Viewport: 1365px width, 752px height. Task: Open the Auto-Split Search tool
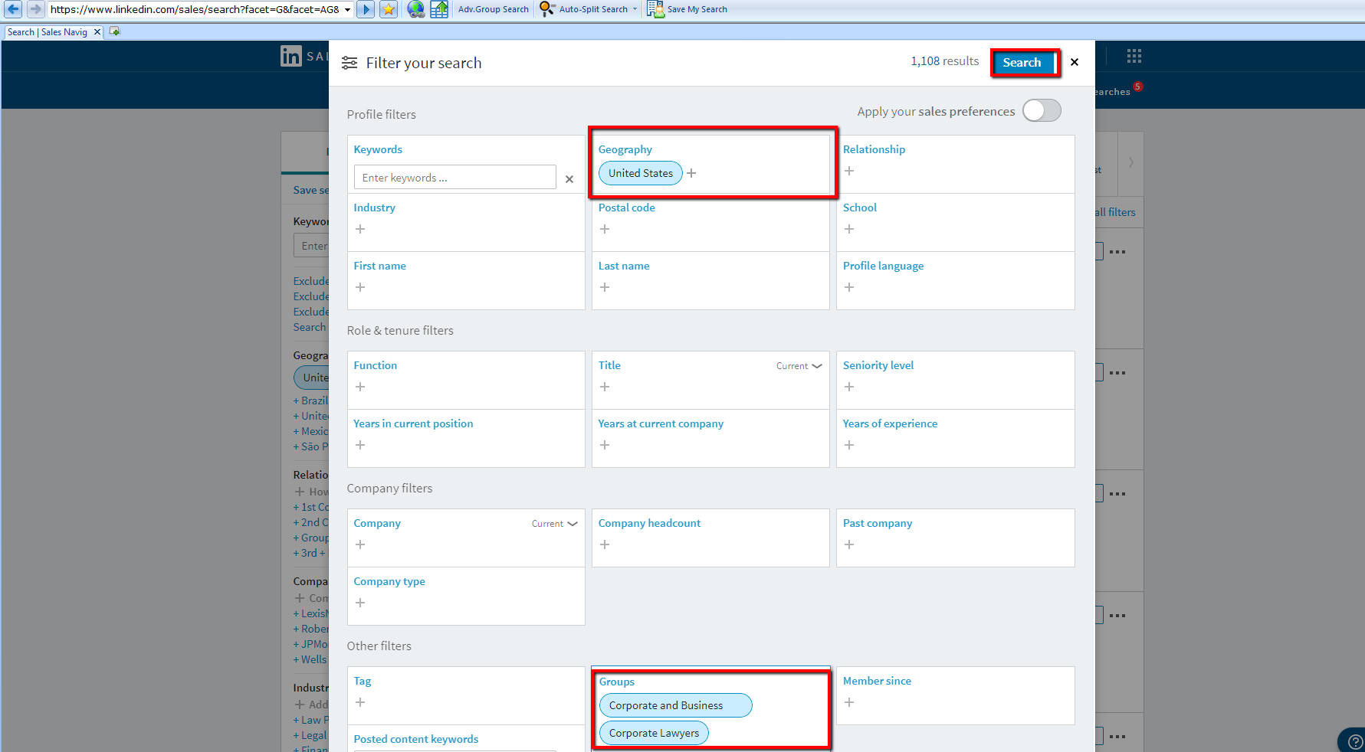click(x=584, y=9)
